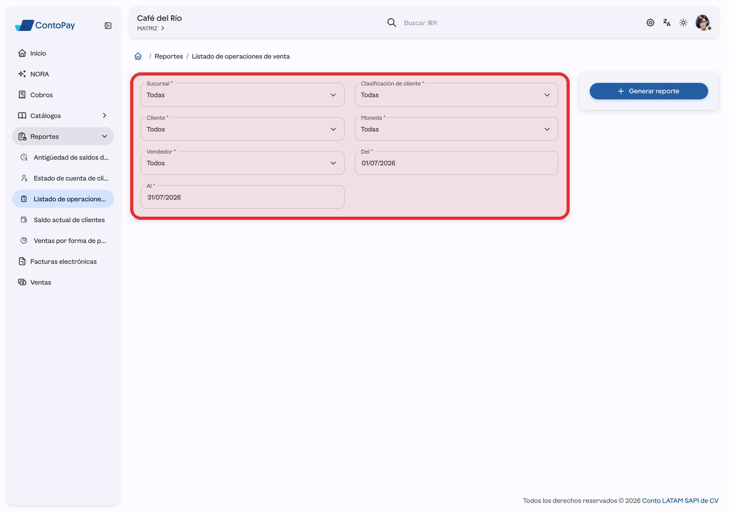The image size is (729, 512).
Task: Open Clasificación de cliente dropdown
Action: tap(457, 95)
